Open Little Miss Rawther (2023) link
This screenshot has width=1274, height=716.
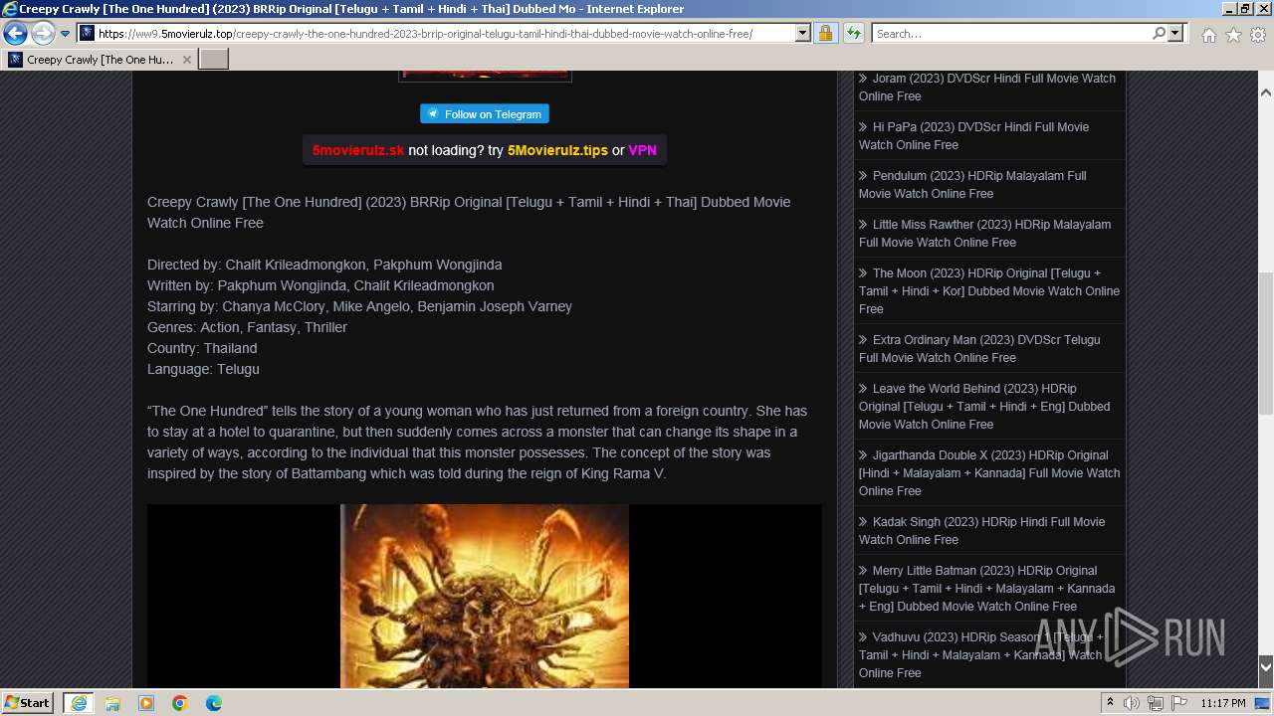click(x=984, y=234)
